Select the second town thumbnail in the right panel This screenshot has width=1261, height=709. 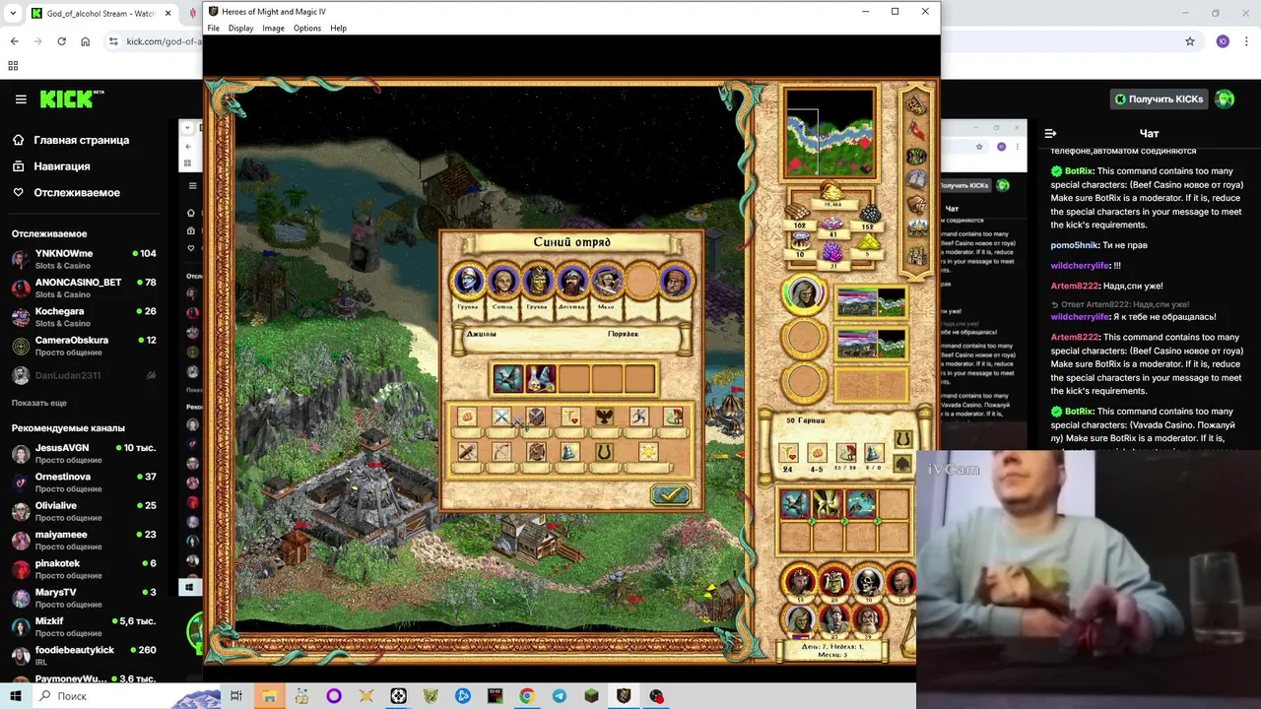tap(871, 343)
